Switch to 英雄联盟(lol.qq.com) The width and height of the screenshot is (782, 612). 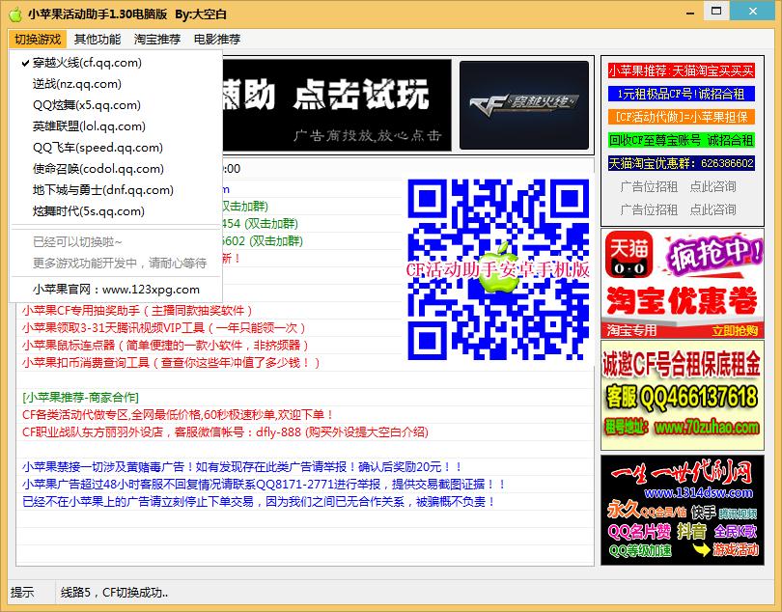[x=116, y=126]
